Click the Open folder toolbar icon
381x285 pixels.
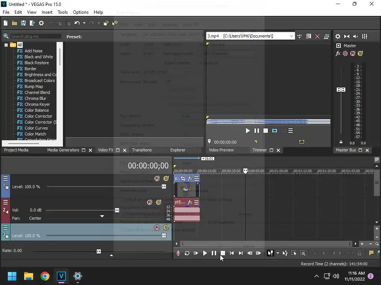pyautogui.click(x=15, y=23)
